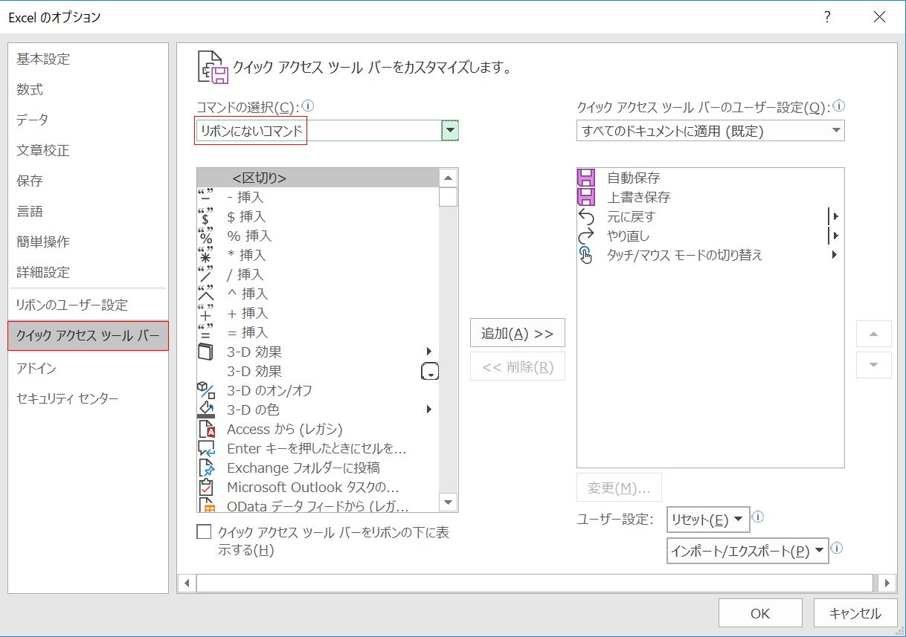Click command list scrollbar down arrow

(x=448, y=502)
